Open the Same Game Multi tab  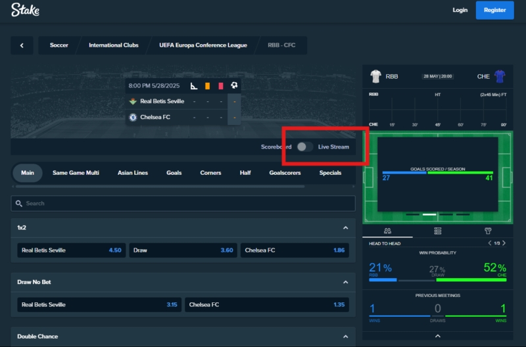point(76,173)
